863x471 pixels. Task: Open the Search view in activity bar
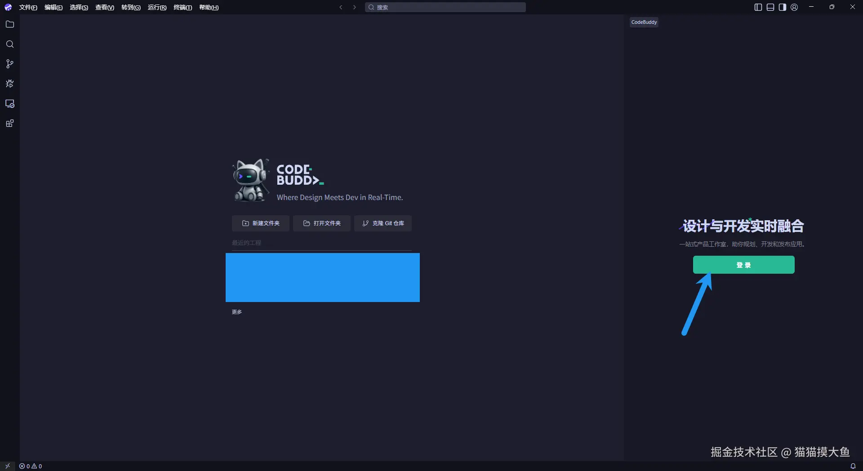pos(10,44)
